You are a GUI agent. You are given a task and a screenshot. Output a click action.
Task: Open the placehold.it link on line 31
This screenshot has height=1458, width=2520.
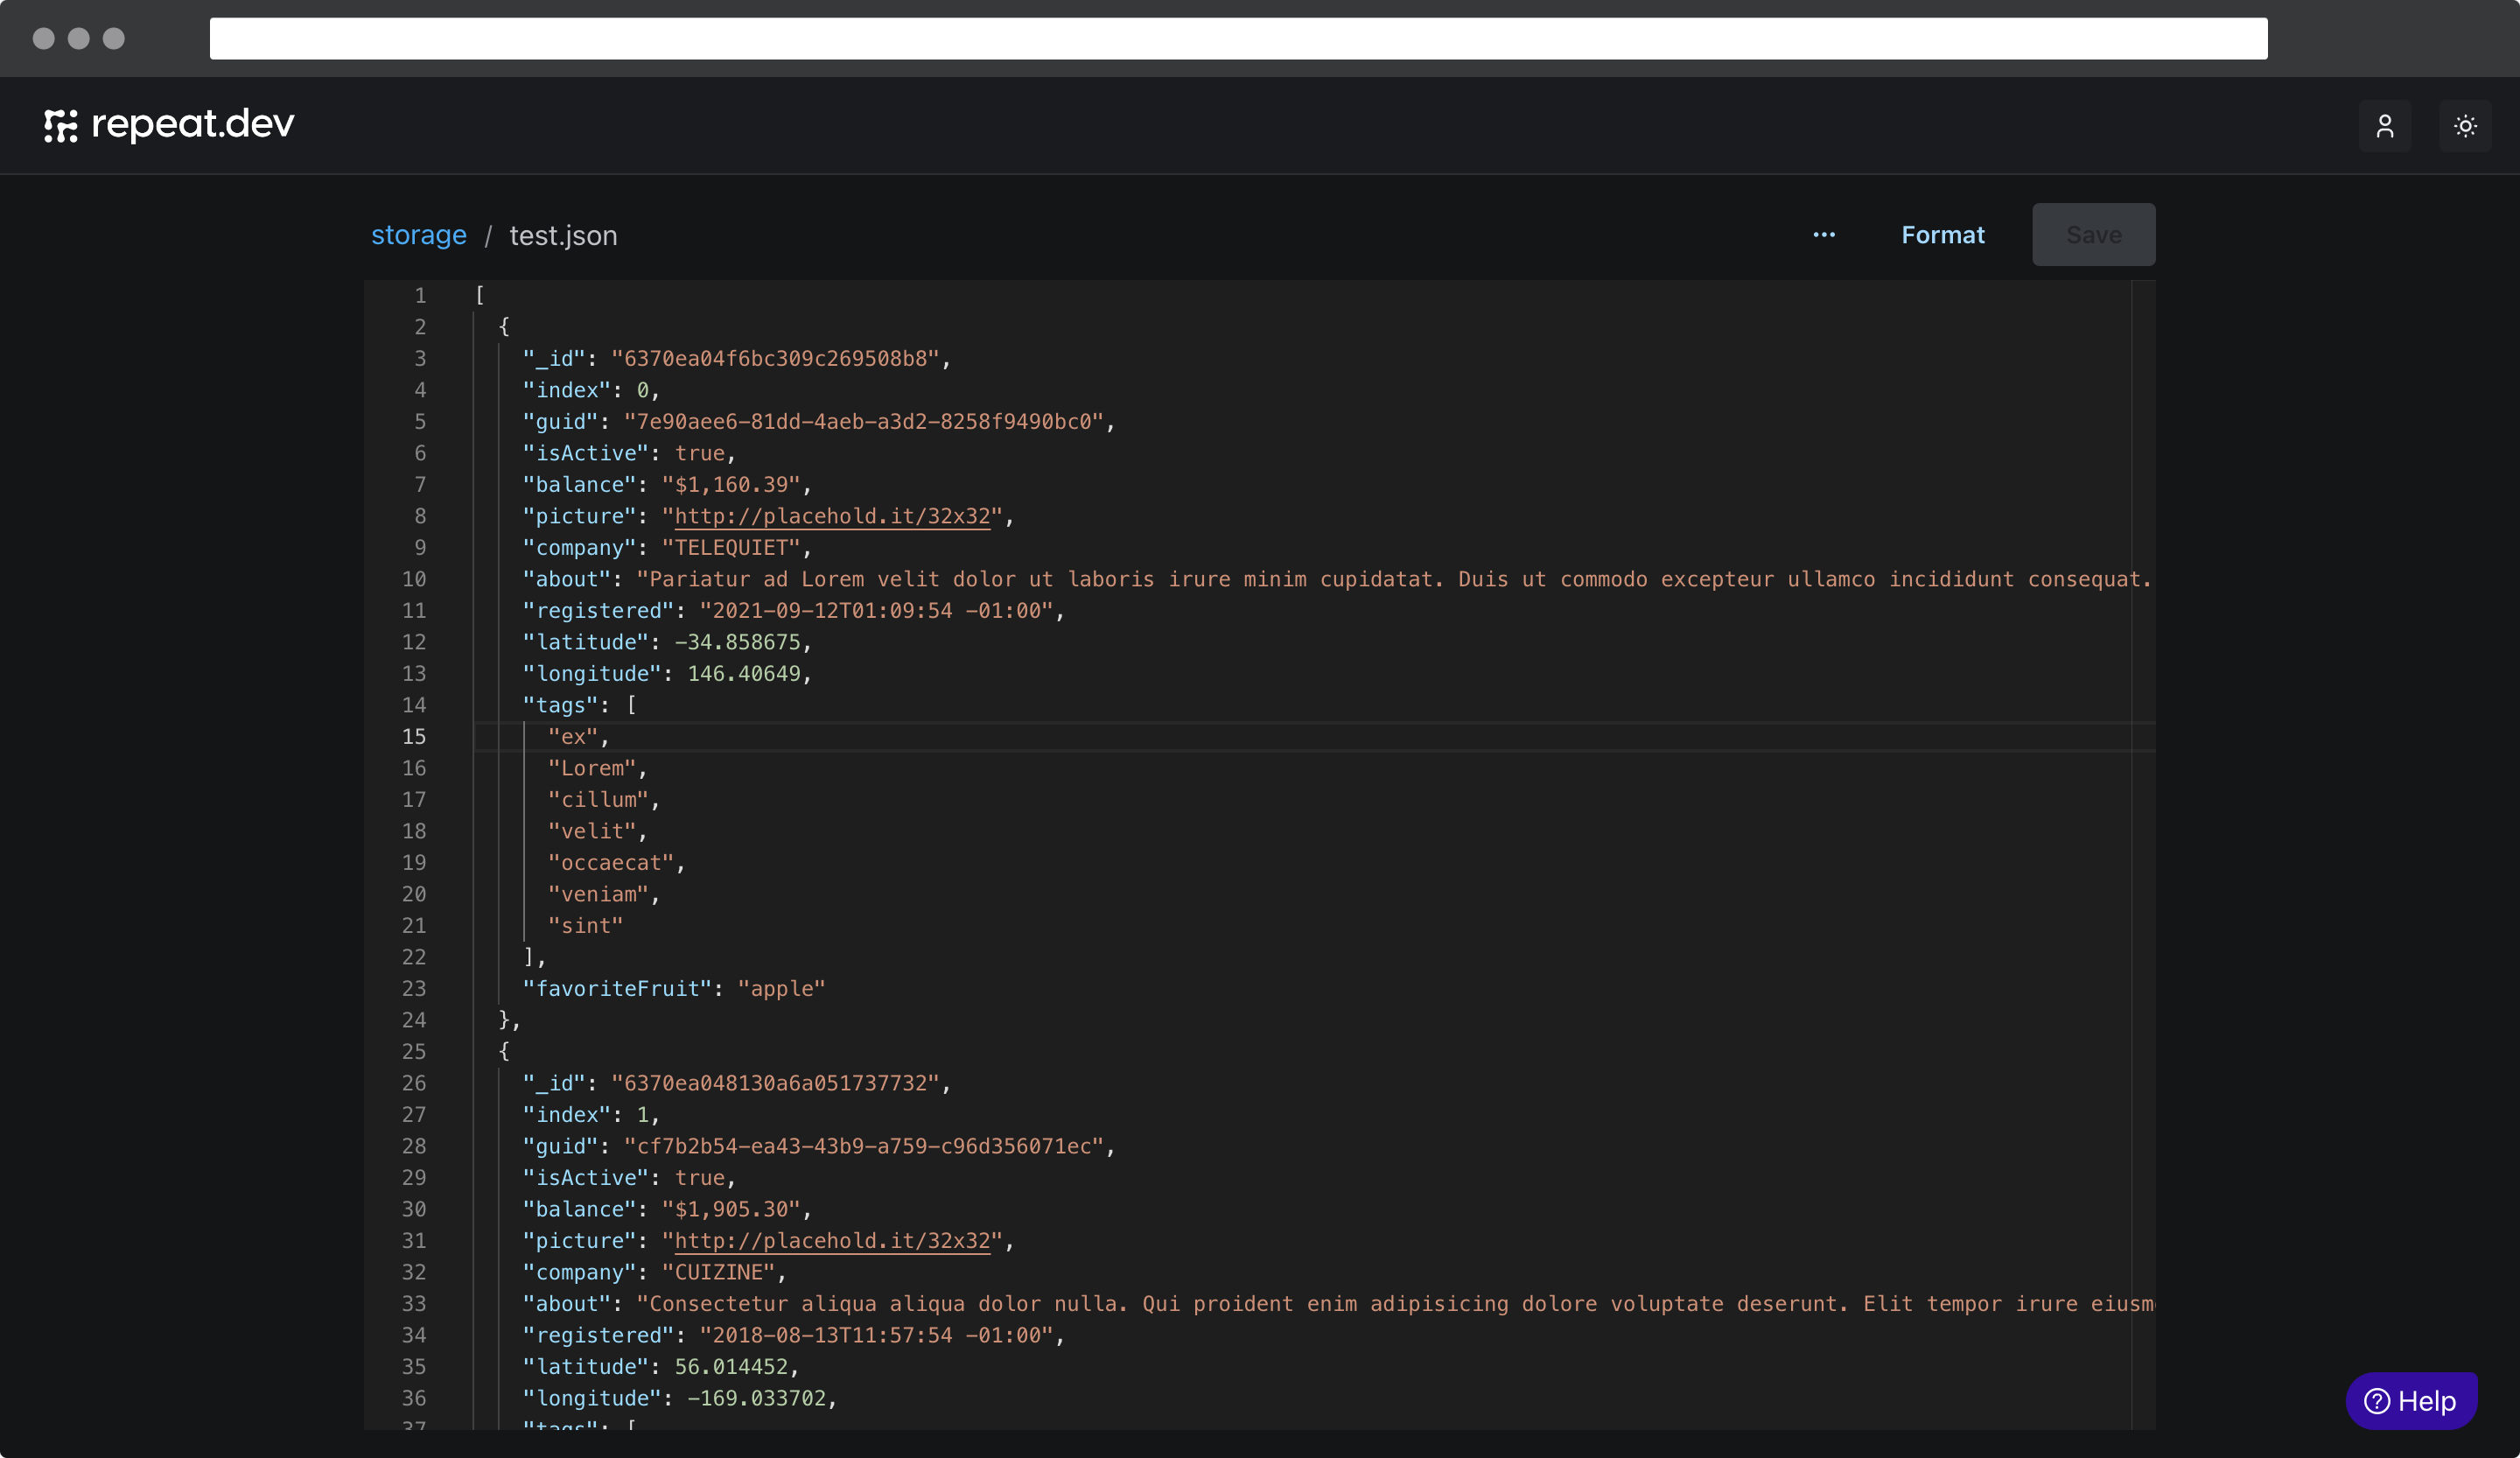pyautogui.click(x=832, y=1241)
